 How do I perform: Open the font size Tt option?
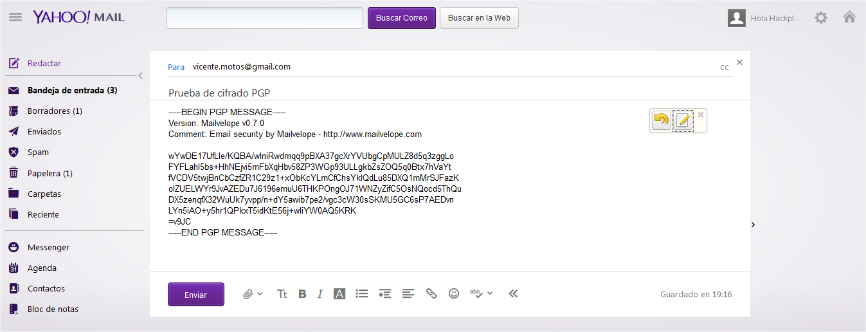282,294
